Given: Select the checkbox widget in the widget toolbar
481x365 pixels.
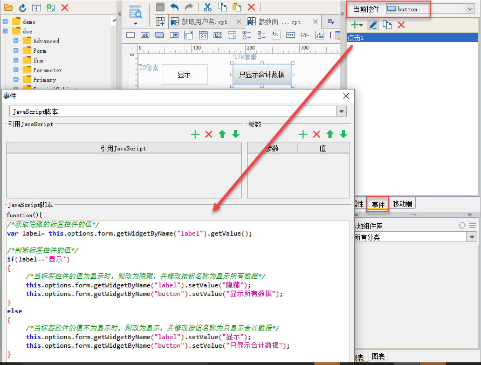Looking at the screenshot, I should click(305, 35).
